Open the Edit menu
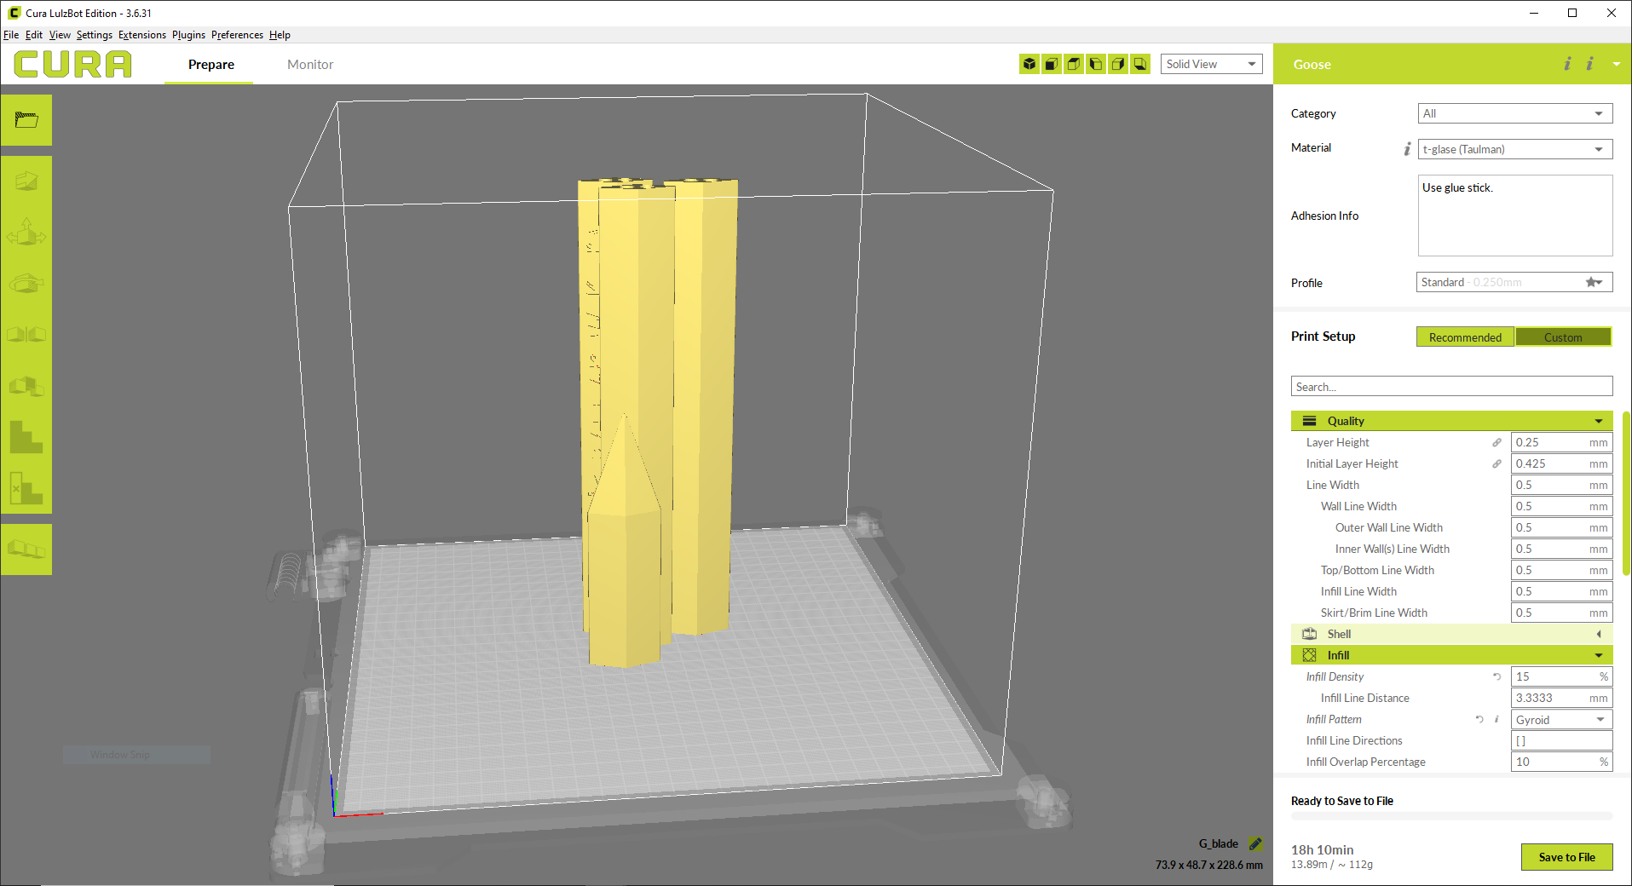Viewport: 1632px width, 886px height. 34,35
